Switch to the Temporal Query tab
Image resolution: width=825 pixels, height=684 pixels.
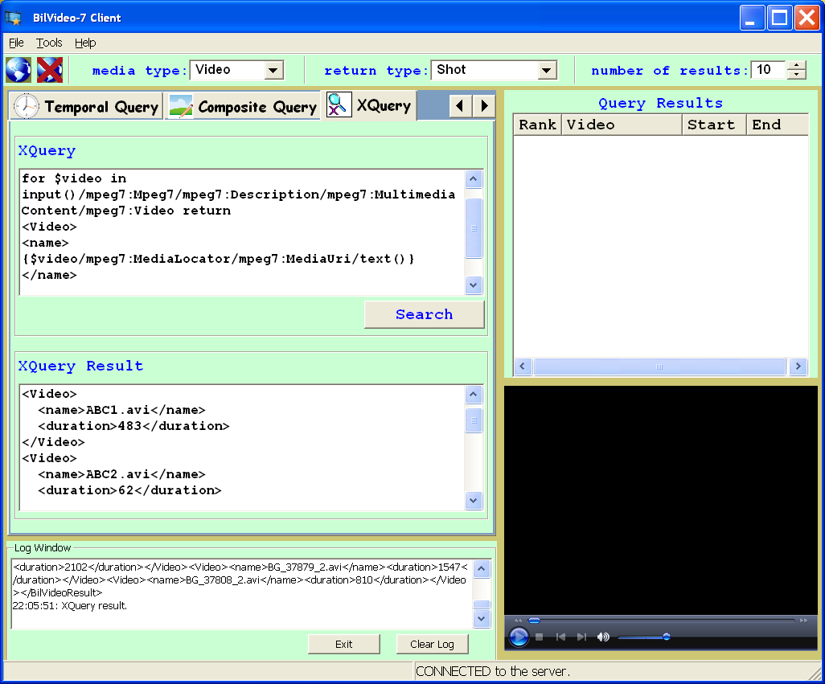click(x=87, y=106)
